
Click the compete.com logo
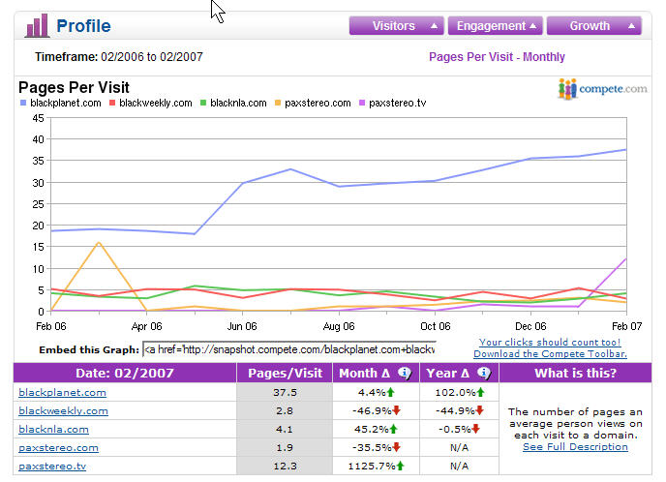coord(603,89)
